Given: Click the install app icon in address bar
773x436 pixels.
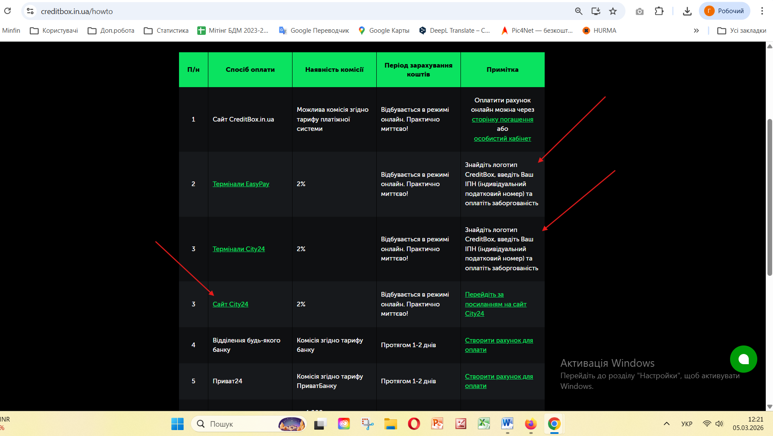Looking at the screenshot, I should [596, 11].
